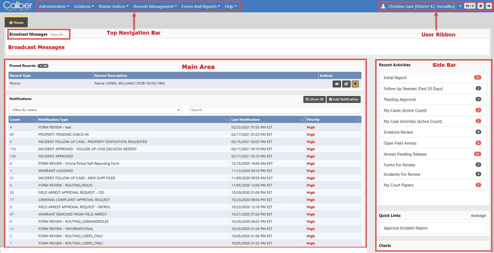Expand the Administration menu
Image resolution: width=494 pixels, height=253 pixels.
[54, 6]
